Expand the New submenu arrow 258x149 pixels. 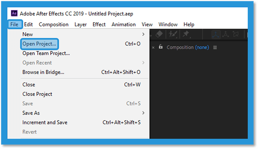143,34
